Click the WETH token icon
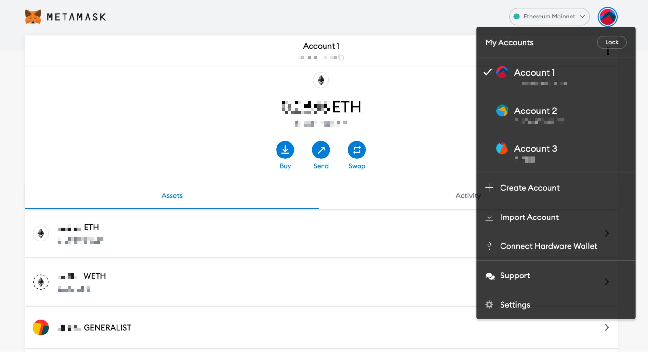 pos(41,282)
